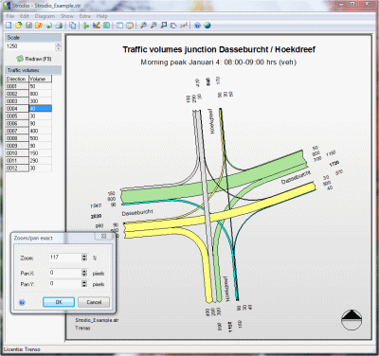379x356 pixels.
Task: Click the zoom previous toolbar icon
Action: coord(173,26)
